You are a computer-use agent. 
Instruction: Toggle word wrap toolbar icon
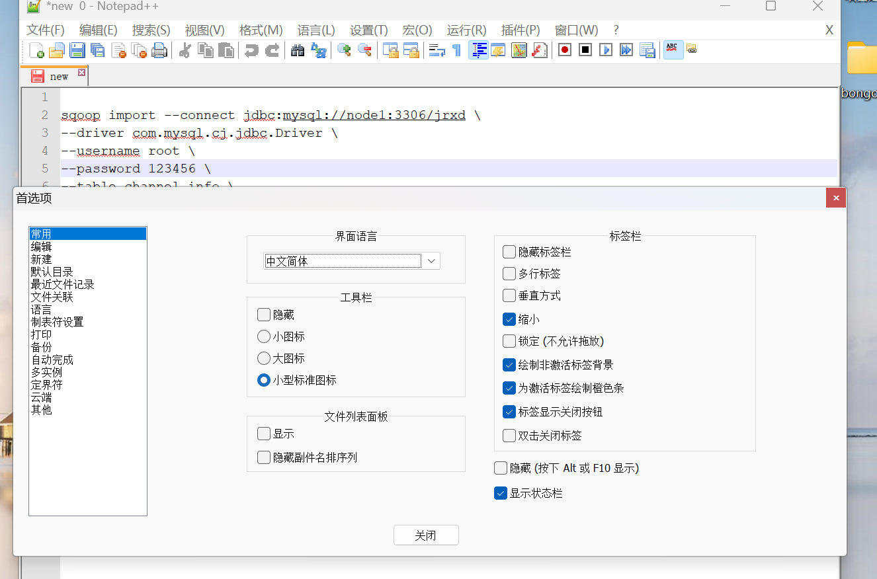437,50
